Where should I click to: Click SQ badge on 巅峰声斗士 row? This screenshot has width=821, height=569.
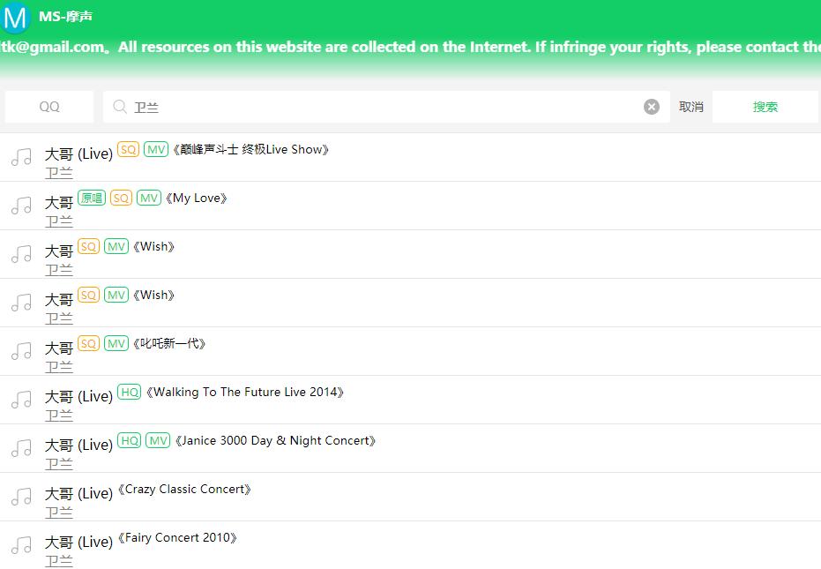coord(129,150)
